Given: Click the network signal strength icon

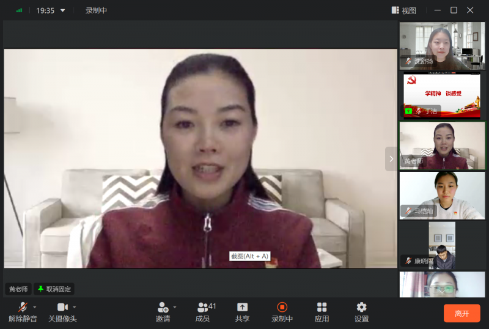Looking at the screenshot, I should tap(19, 10).
